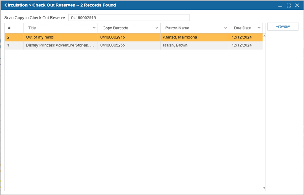Open the Copy Barcode column dropdown arrow

(x=156, y=28)
